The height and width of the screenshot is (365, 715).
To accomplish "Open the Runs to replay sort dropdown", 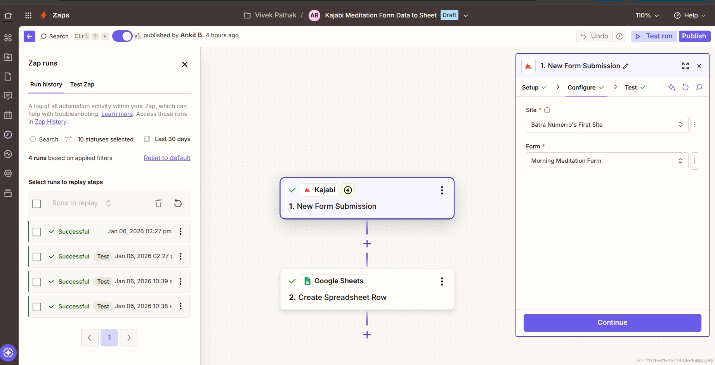I will tap(82, 203).
